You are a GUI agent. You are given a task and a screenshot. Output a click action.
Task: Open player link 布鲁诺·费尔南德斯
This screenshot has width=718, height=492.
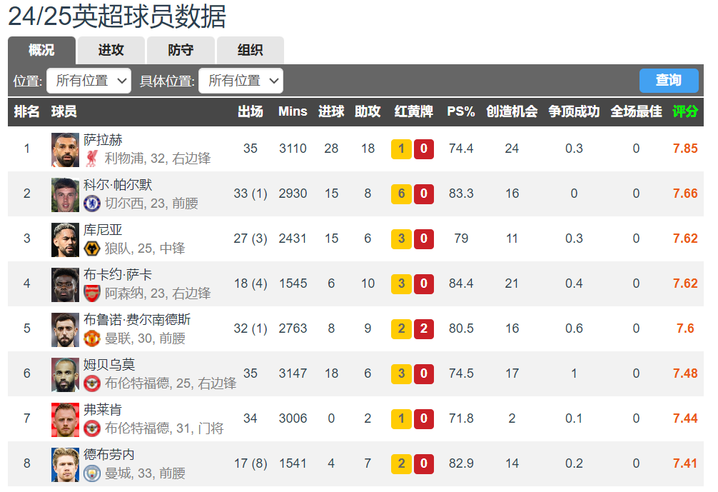click(x=137, y=320)
